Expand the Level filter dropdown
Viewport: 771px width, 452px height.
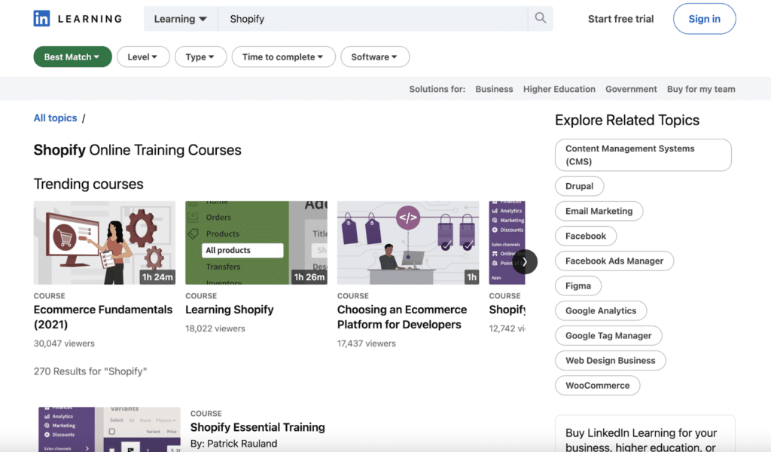[x=143, y=56]
